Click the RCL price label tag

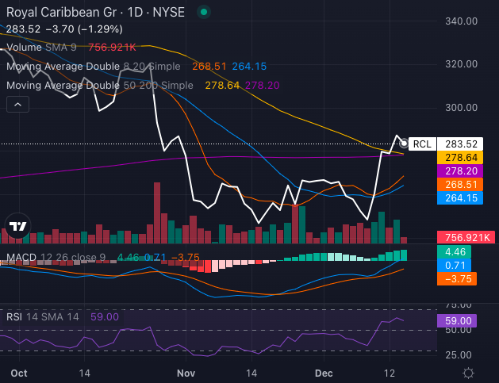coord(422,144)
